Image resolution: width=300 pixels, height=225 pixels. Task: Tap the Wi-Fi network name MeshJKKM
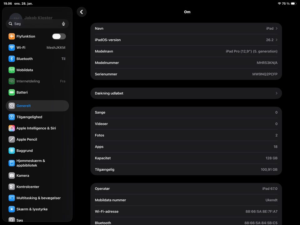56,47
